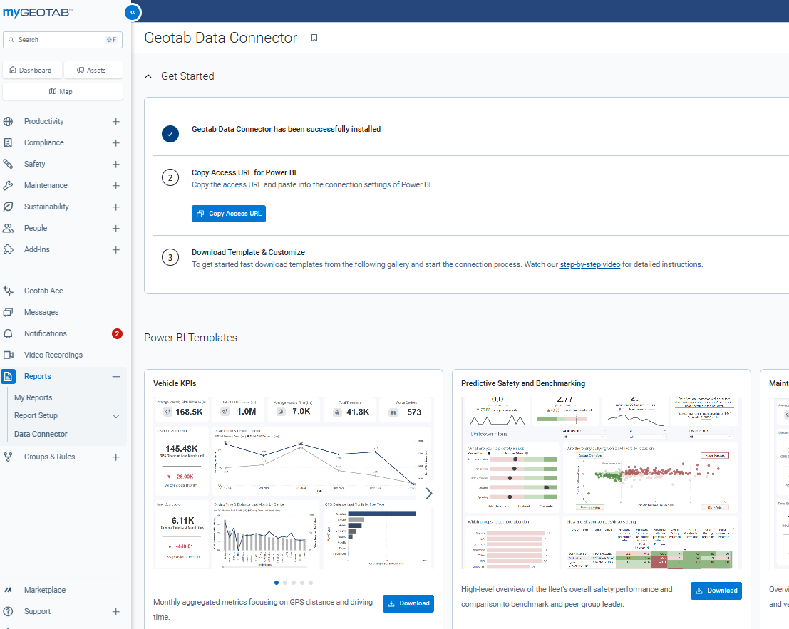Open the Vehicle KPIs preview thumbnail
This screenshot has width=789, height=629.
[x=294, y=483]
